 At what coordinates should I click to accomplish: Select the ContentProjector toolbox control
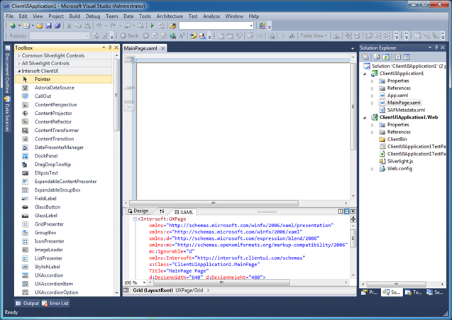[63, 114]
